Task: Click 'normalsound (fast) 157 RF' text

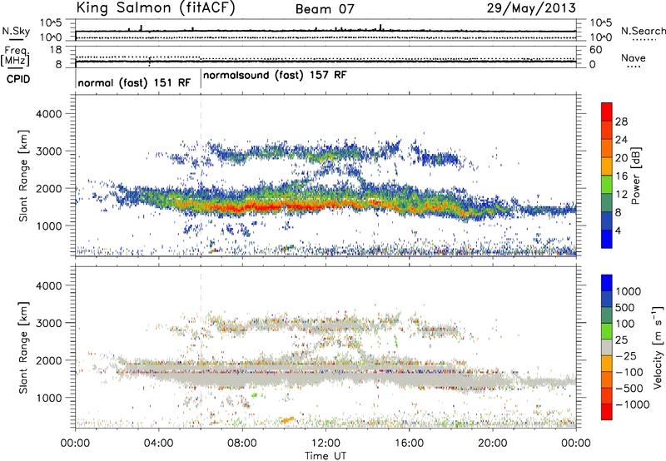Action: click(275, 75)
